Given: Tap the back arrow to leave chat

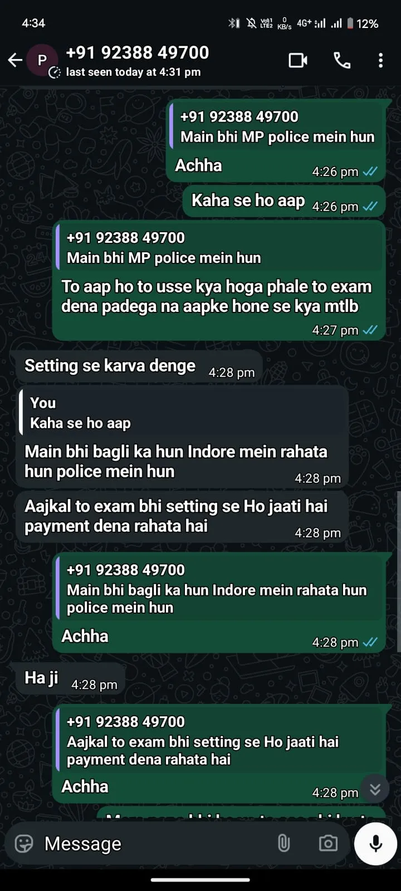Looking at the screenshot, I should pyautogui.click(x=15, y=60).
